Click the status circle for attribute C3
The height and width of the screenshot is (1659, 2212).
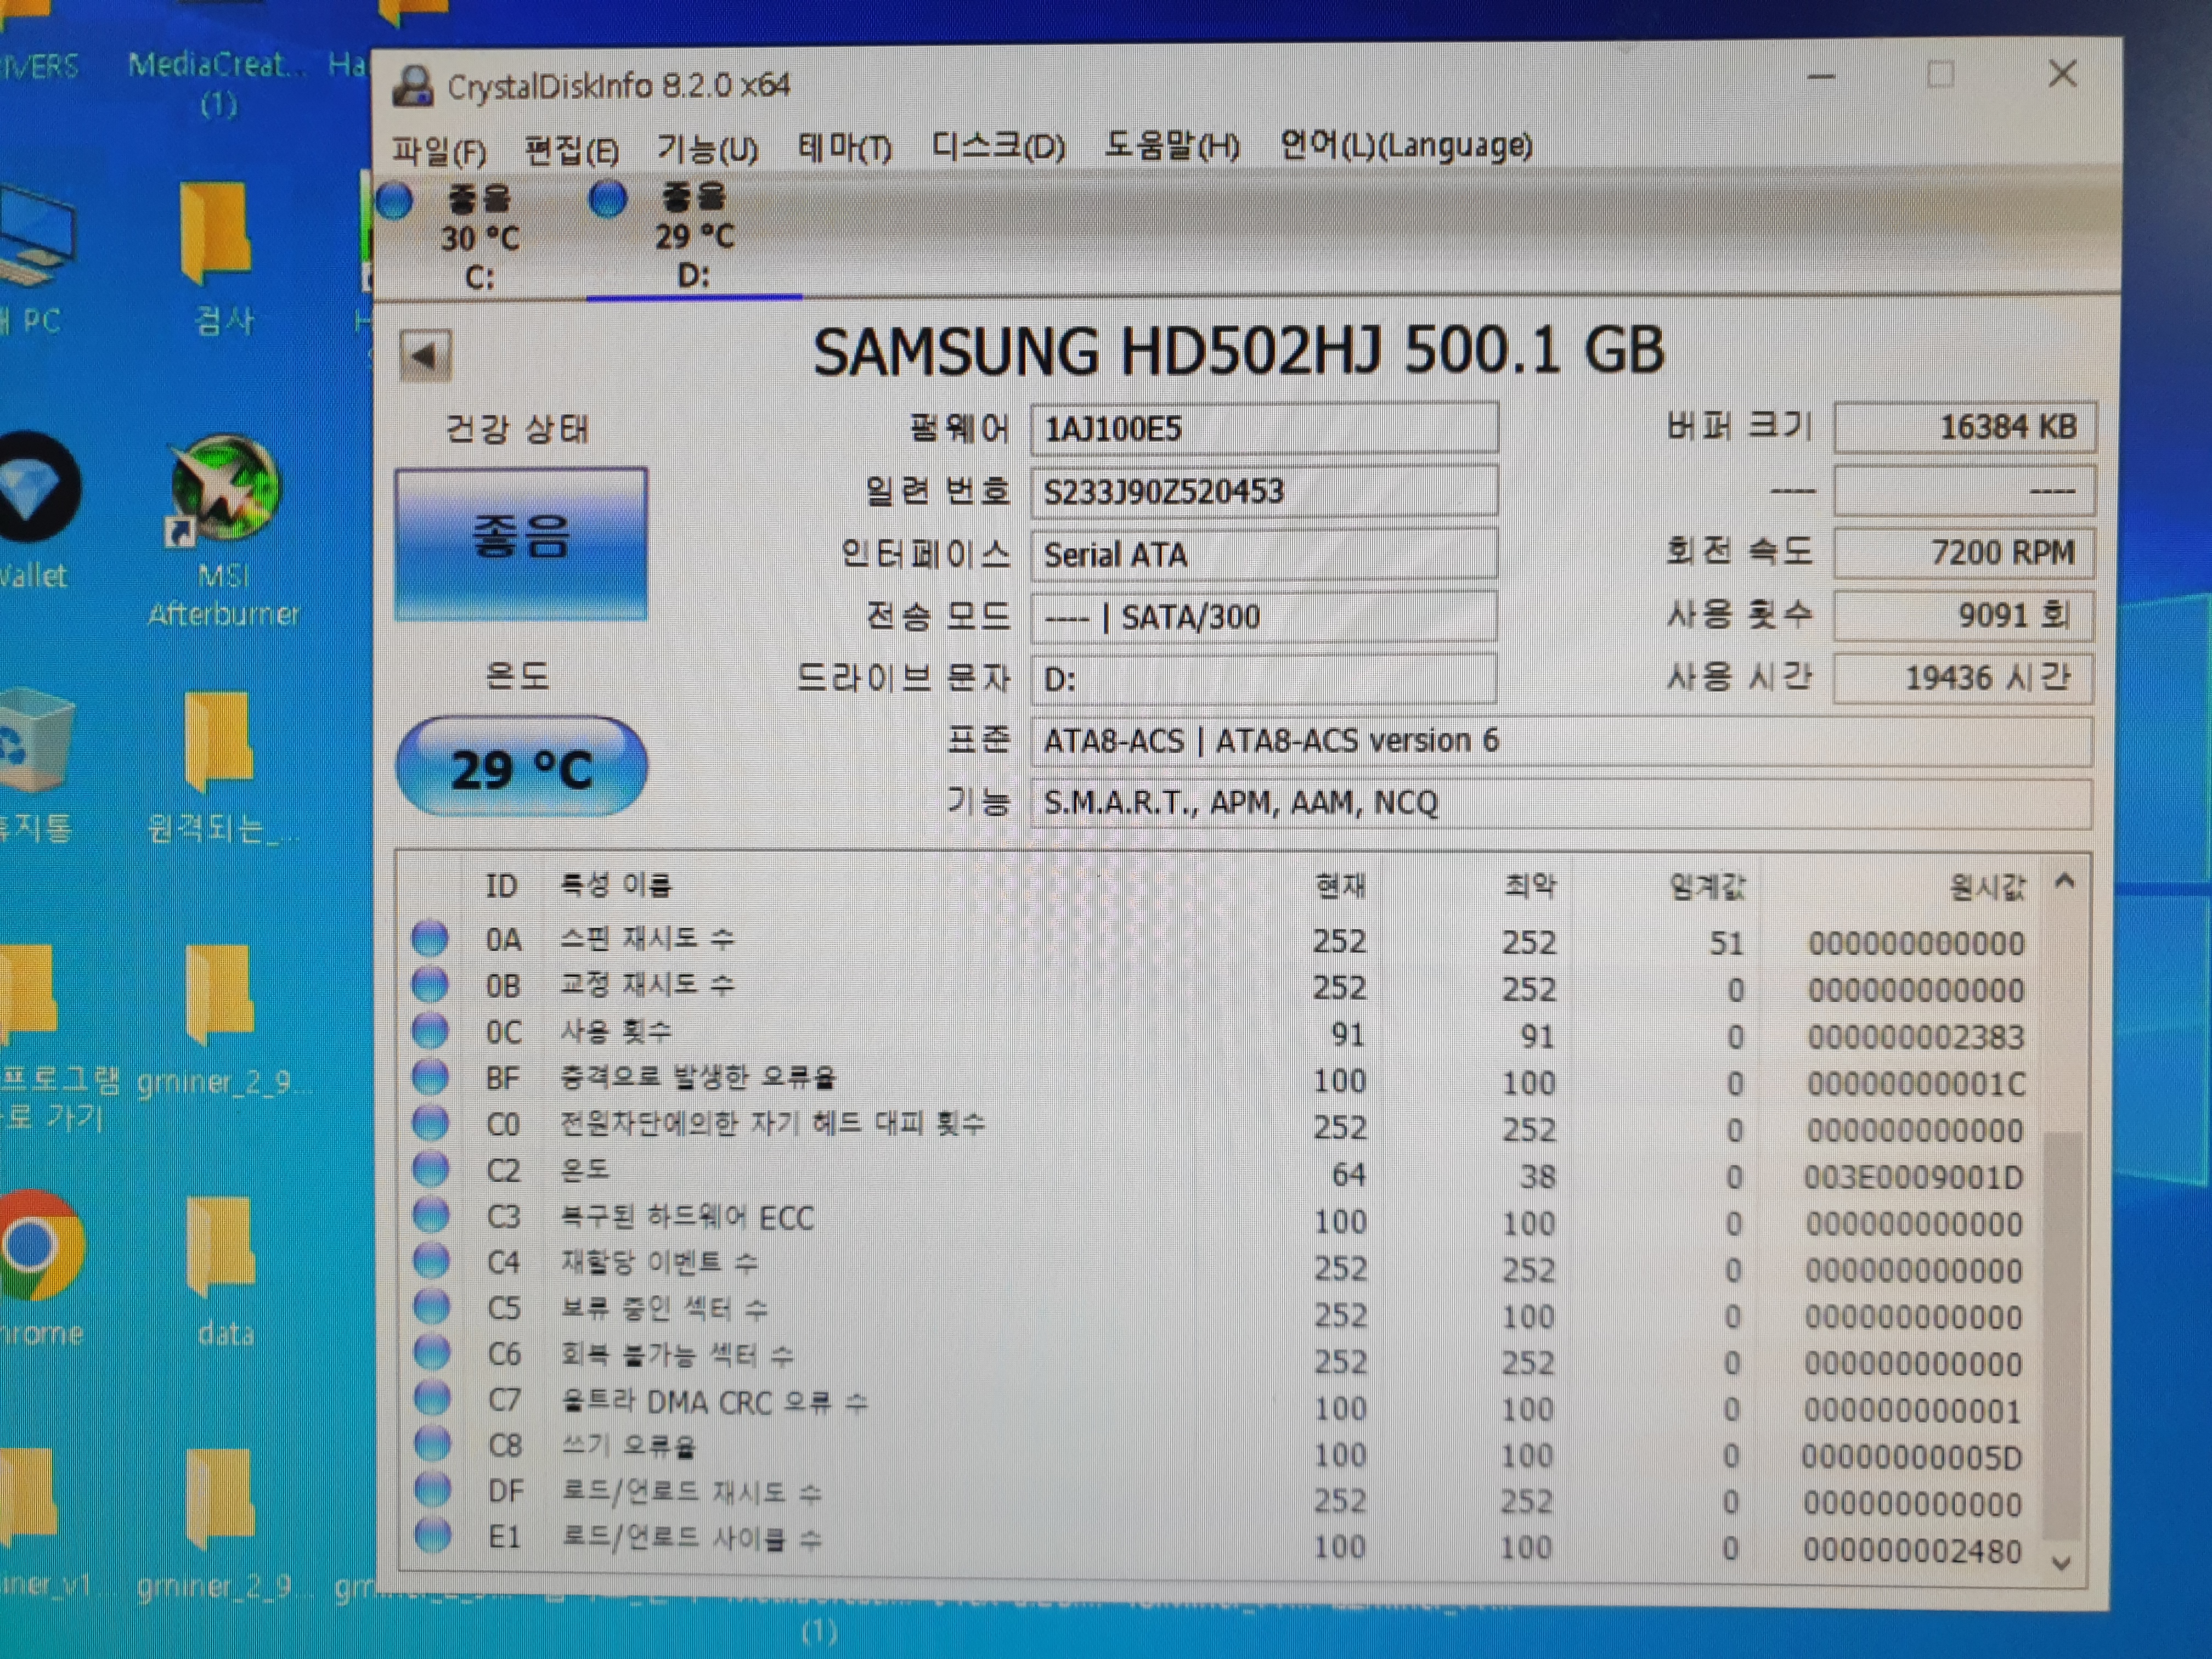431,1215
